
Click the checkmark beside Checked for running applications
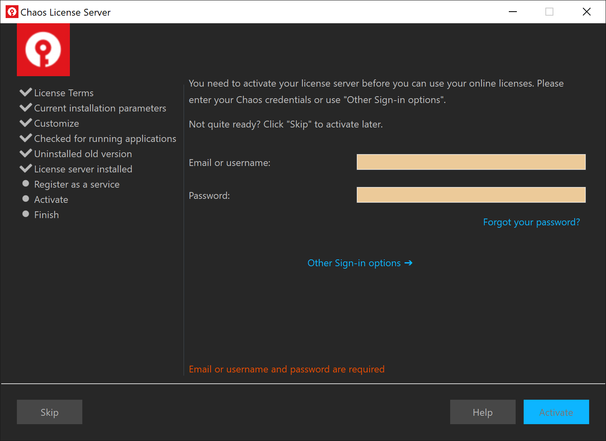(26, 138)
